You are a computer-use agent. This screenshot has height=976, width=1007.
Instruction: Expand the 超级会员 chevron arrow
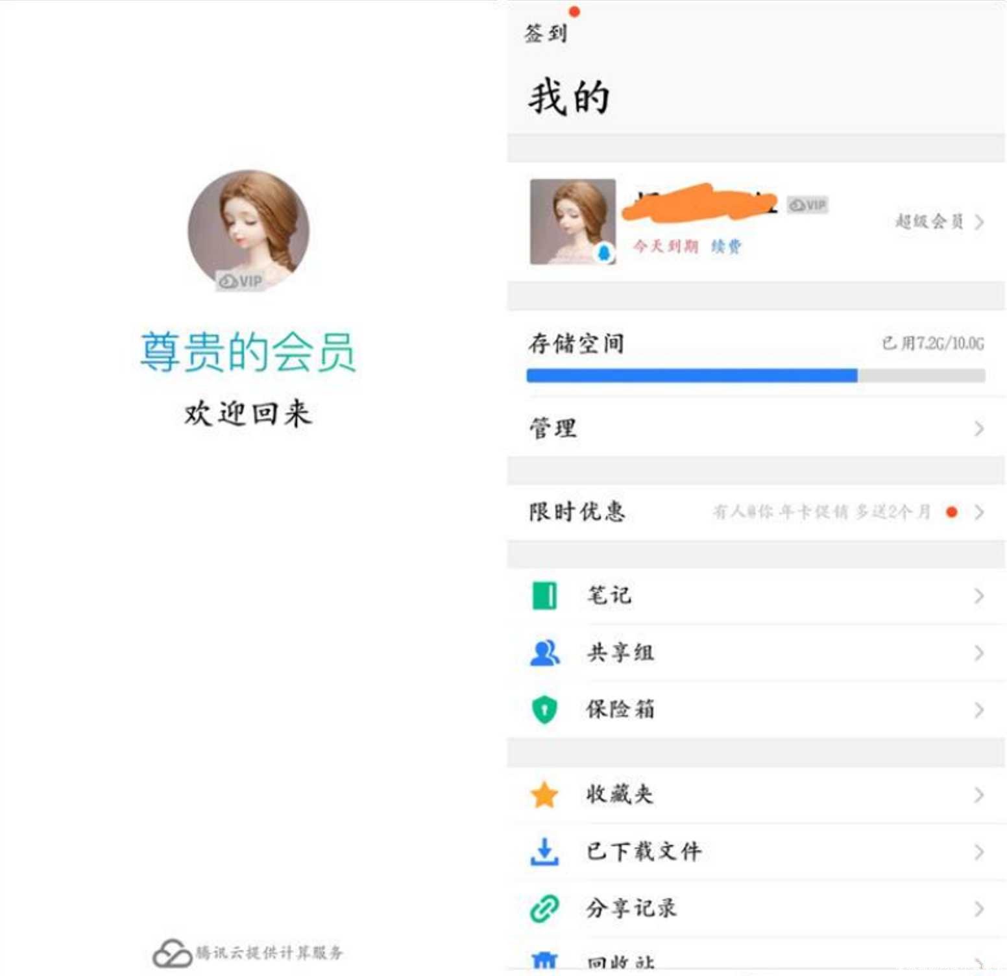tap(979, 222)
